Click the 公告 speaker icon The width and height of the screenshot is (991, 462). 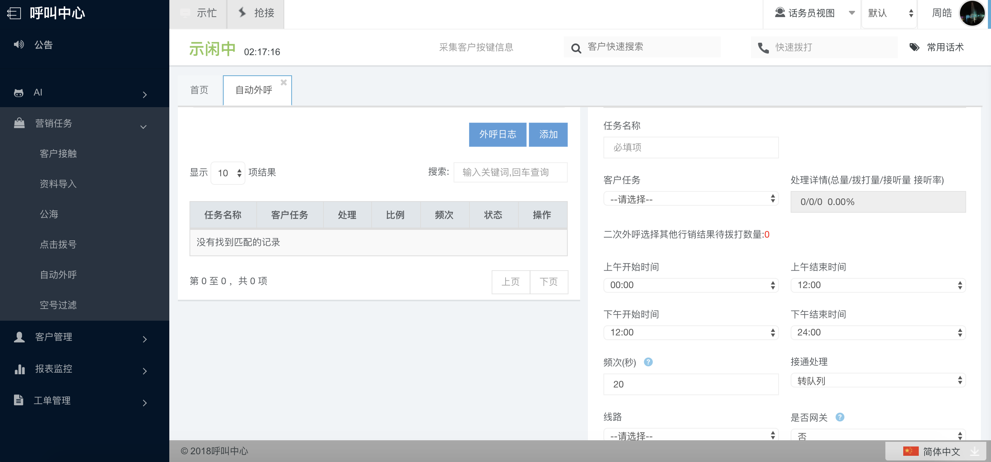point(19,45)
